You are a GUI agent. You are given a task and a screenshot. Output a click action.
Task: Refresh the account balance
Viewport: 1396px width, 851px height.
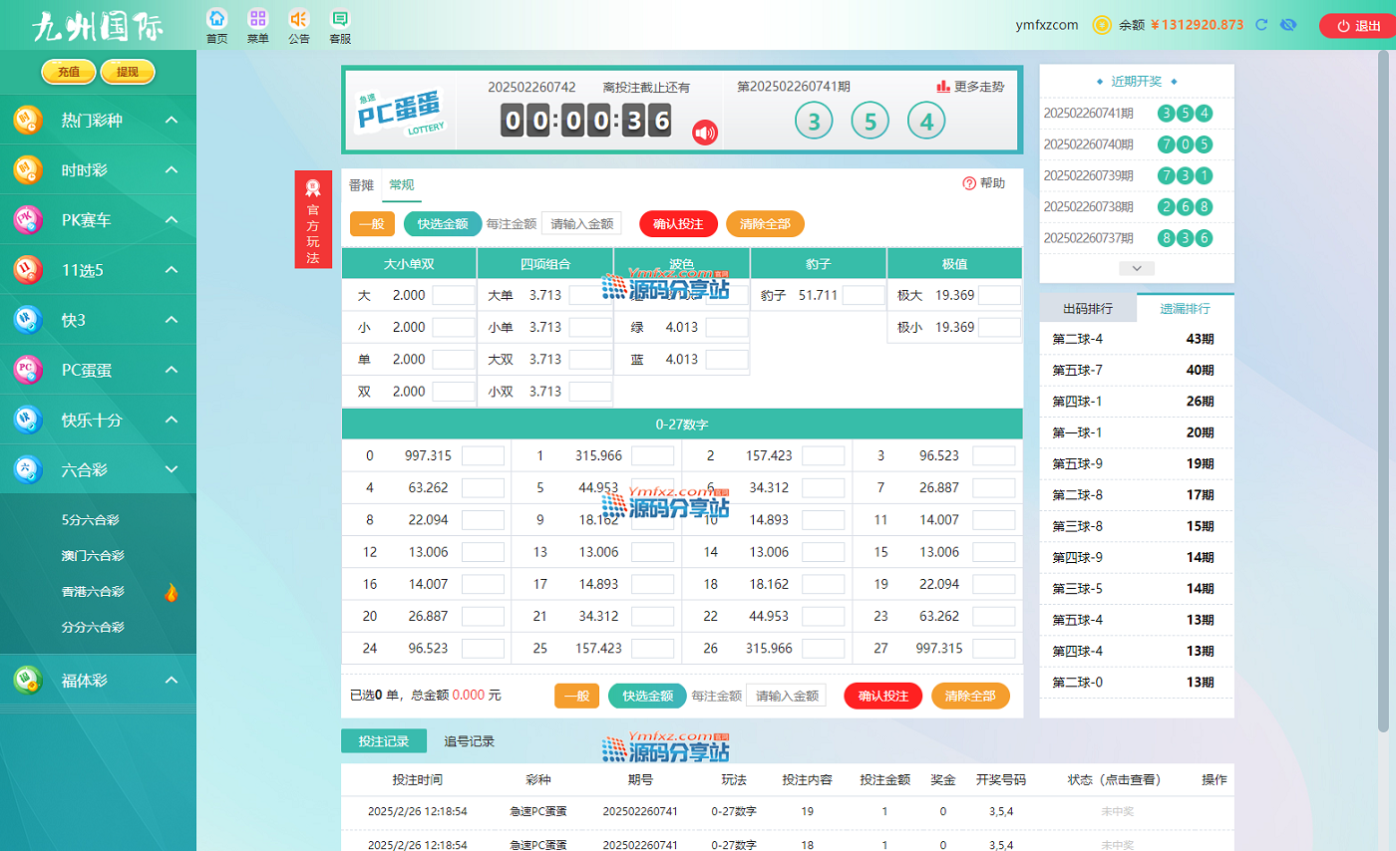click(x=1261, y=25)
